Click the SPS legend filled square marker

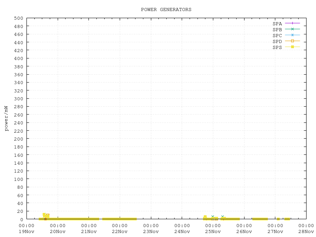click(x=292, y=47)
